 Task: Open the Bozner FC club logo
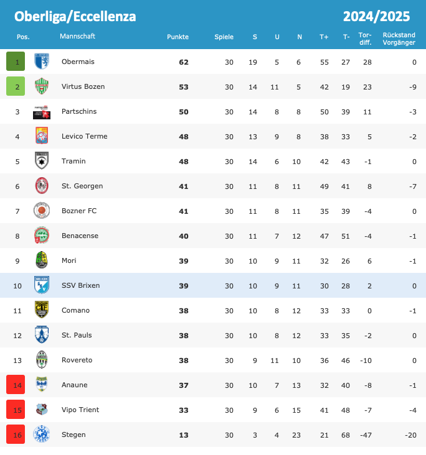[42, 211]
